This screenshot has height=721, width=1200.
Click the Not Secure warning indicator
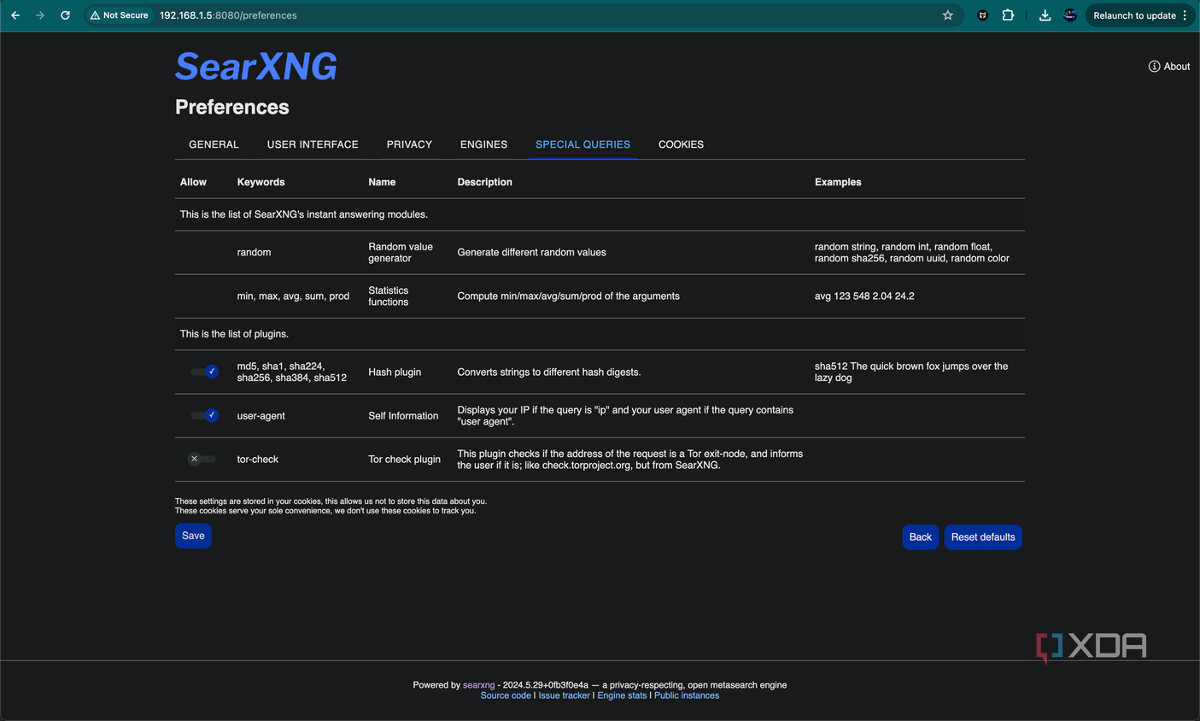119,15
